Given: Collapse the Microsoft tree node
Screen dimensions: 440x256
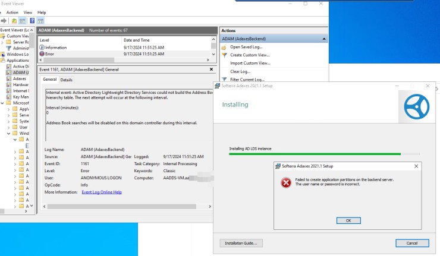Looking at the screenshot, I should point(2,103).
